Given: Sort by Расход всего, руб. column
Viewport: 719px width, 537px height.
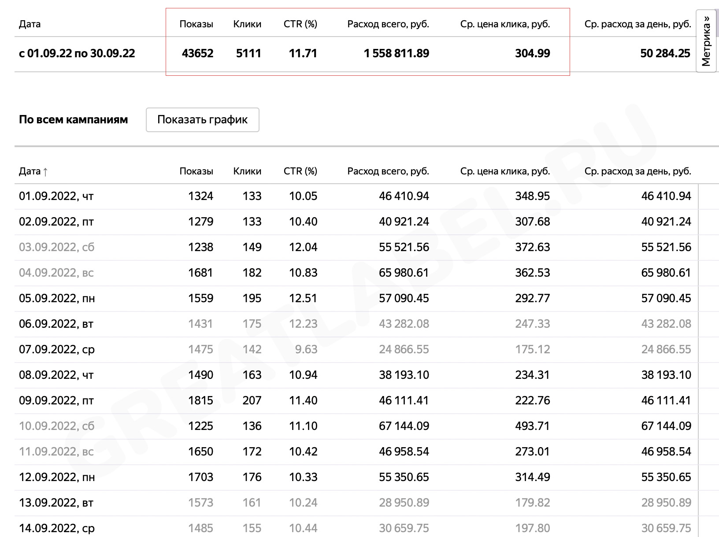Looking at the screenshot, I should coord(388,171).
